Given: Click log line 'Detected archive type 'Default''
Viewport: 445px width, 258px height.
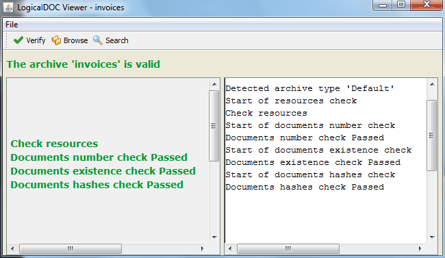Looking at the screenshot, I should pyautogui.click(x=310, y=88).
